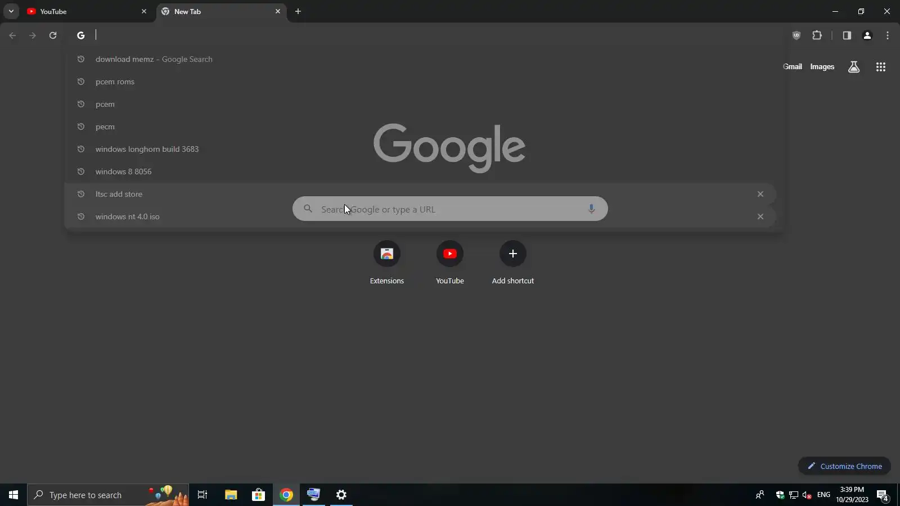Open Google Images link

(x=822, y=66)
